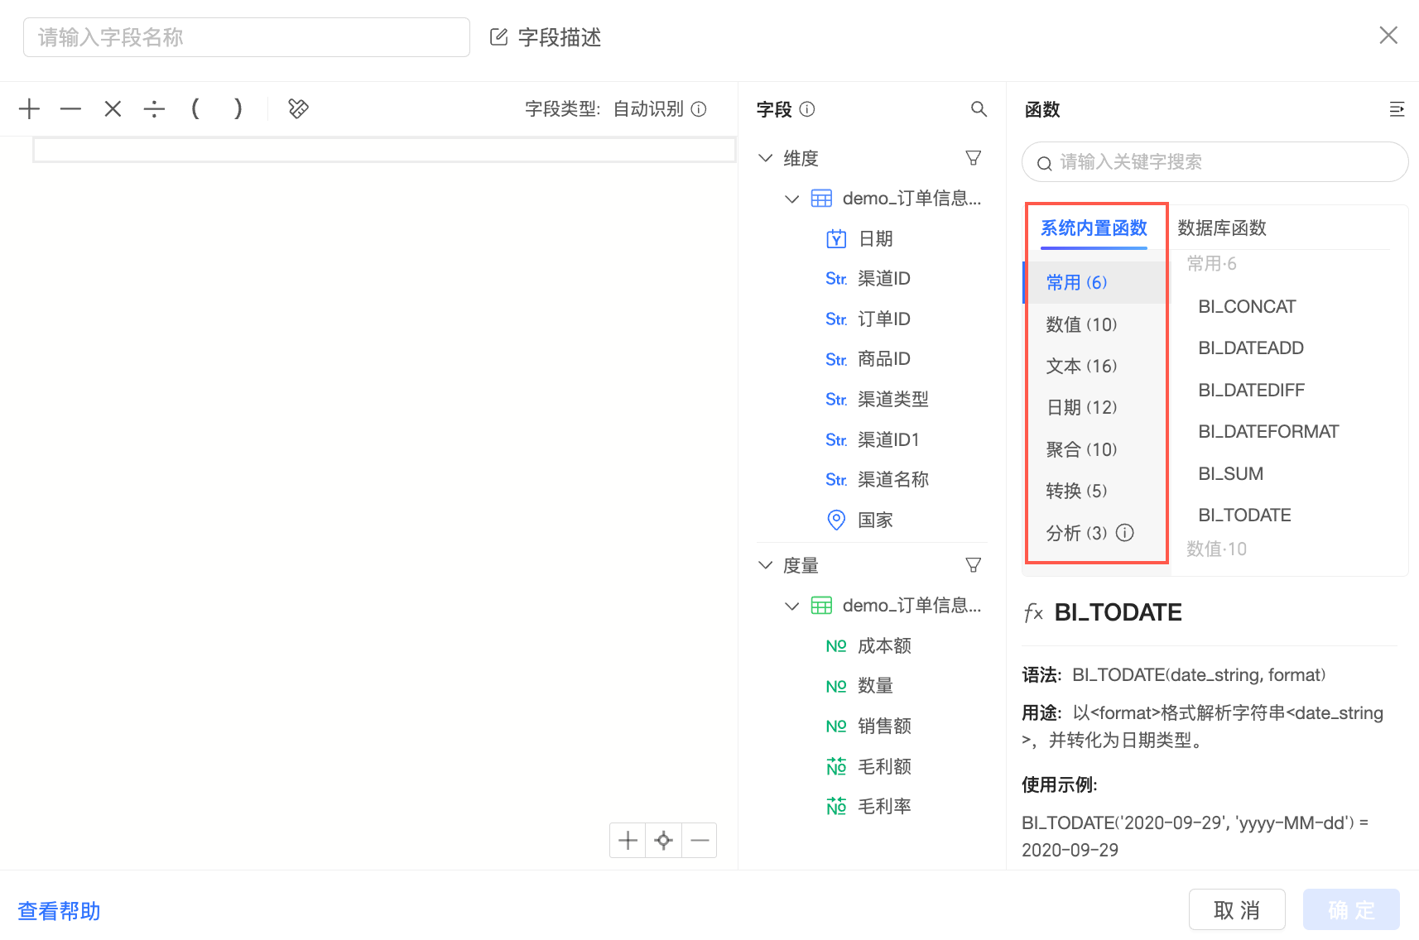
Task: Select the 聚合 (10) category
Action: tap(1095, 449)
